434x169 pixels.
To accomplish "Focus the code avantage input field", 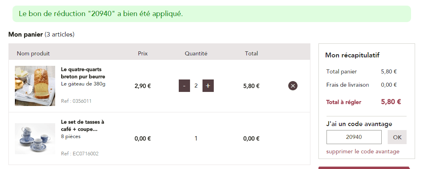I will click(354, 137).
